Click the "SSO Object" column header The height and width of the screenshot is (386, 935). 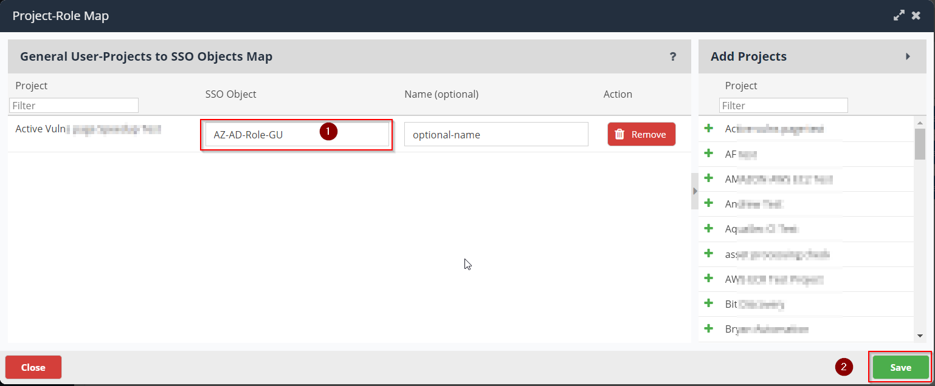click(231, 94)
